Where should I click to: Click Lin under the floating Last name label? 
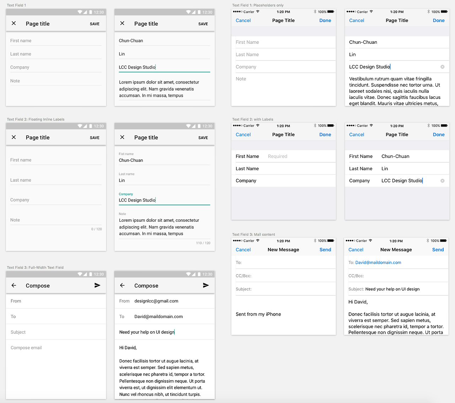(x=122, y=181)
